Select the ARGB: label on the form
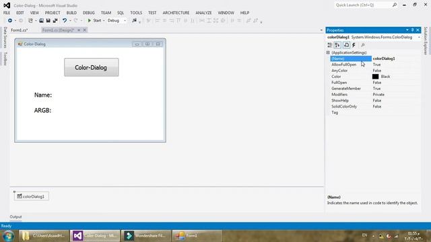Screen dimensions: 431x242 point(42,110)
